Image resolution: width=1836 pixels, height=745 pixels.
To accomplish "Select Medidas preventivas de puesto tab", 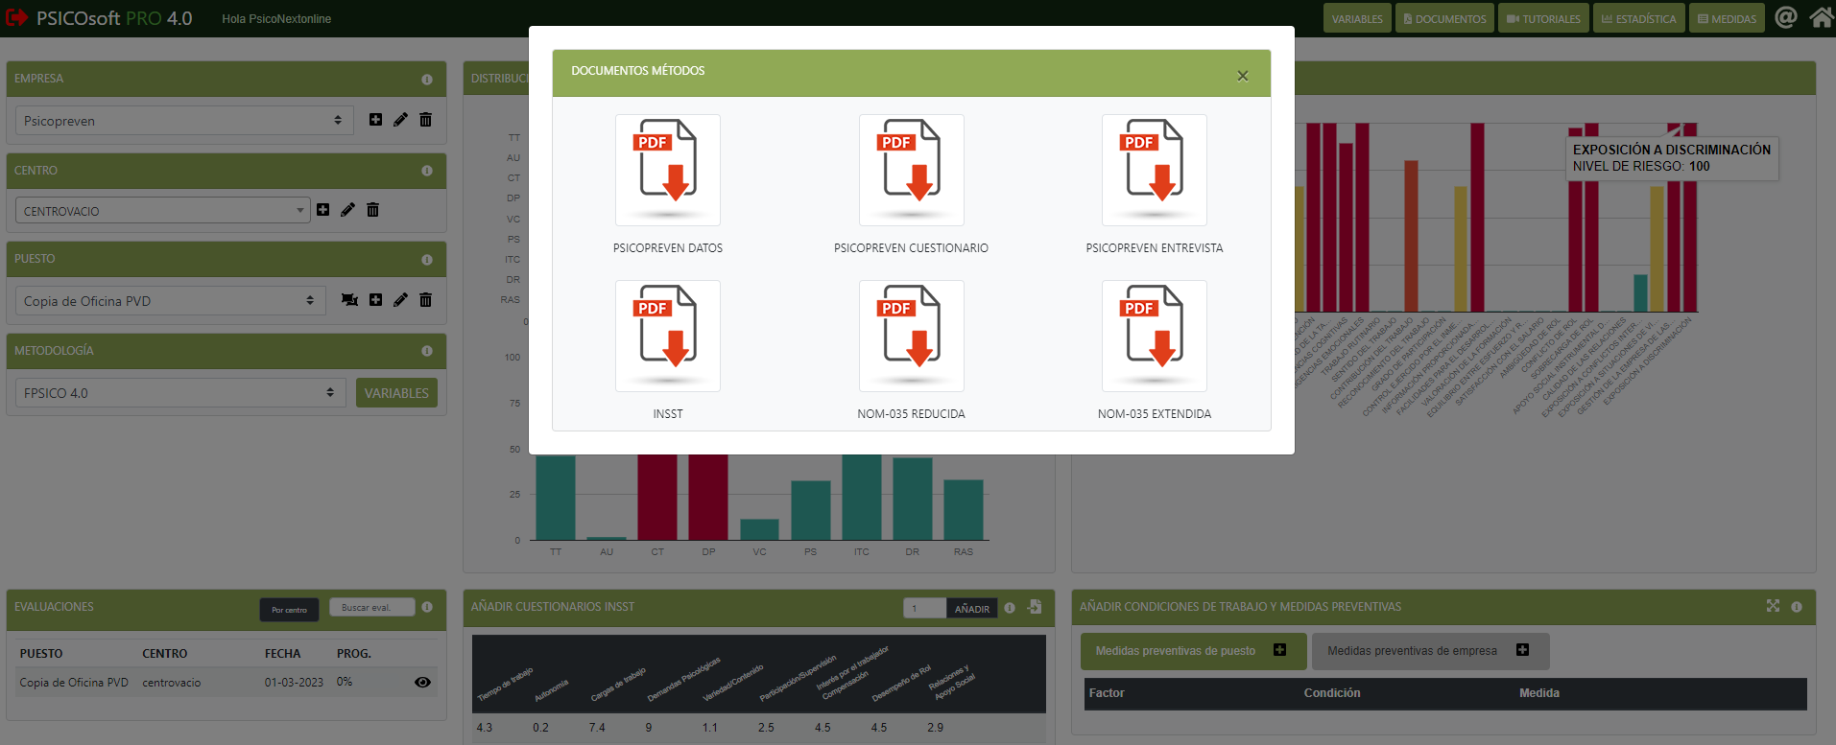I will tap(1193, 651).
